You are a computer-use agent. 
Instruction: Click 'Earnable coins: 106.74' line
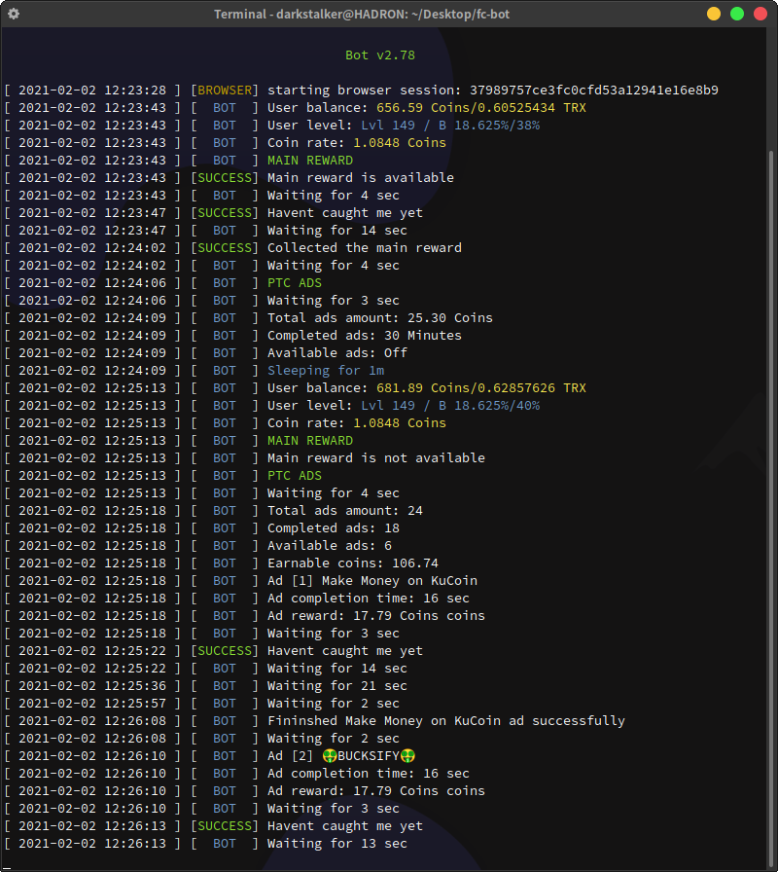pos(353,563)
